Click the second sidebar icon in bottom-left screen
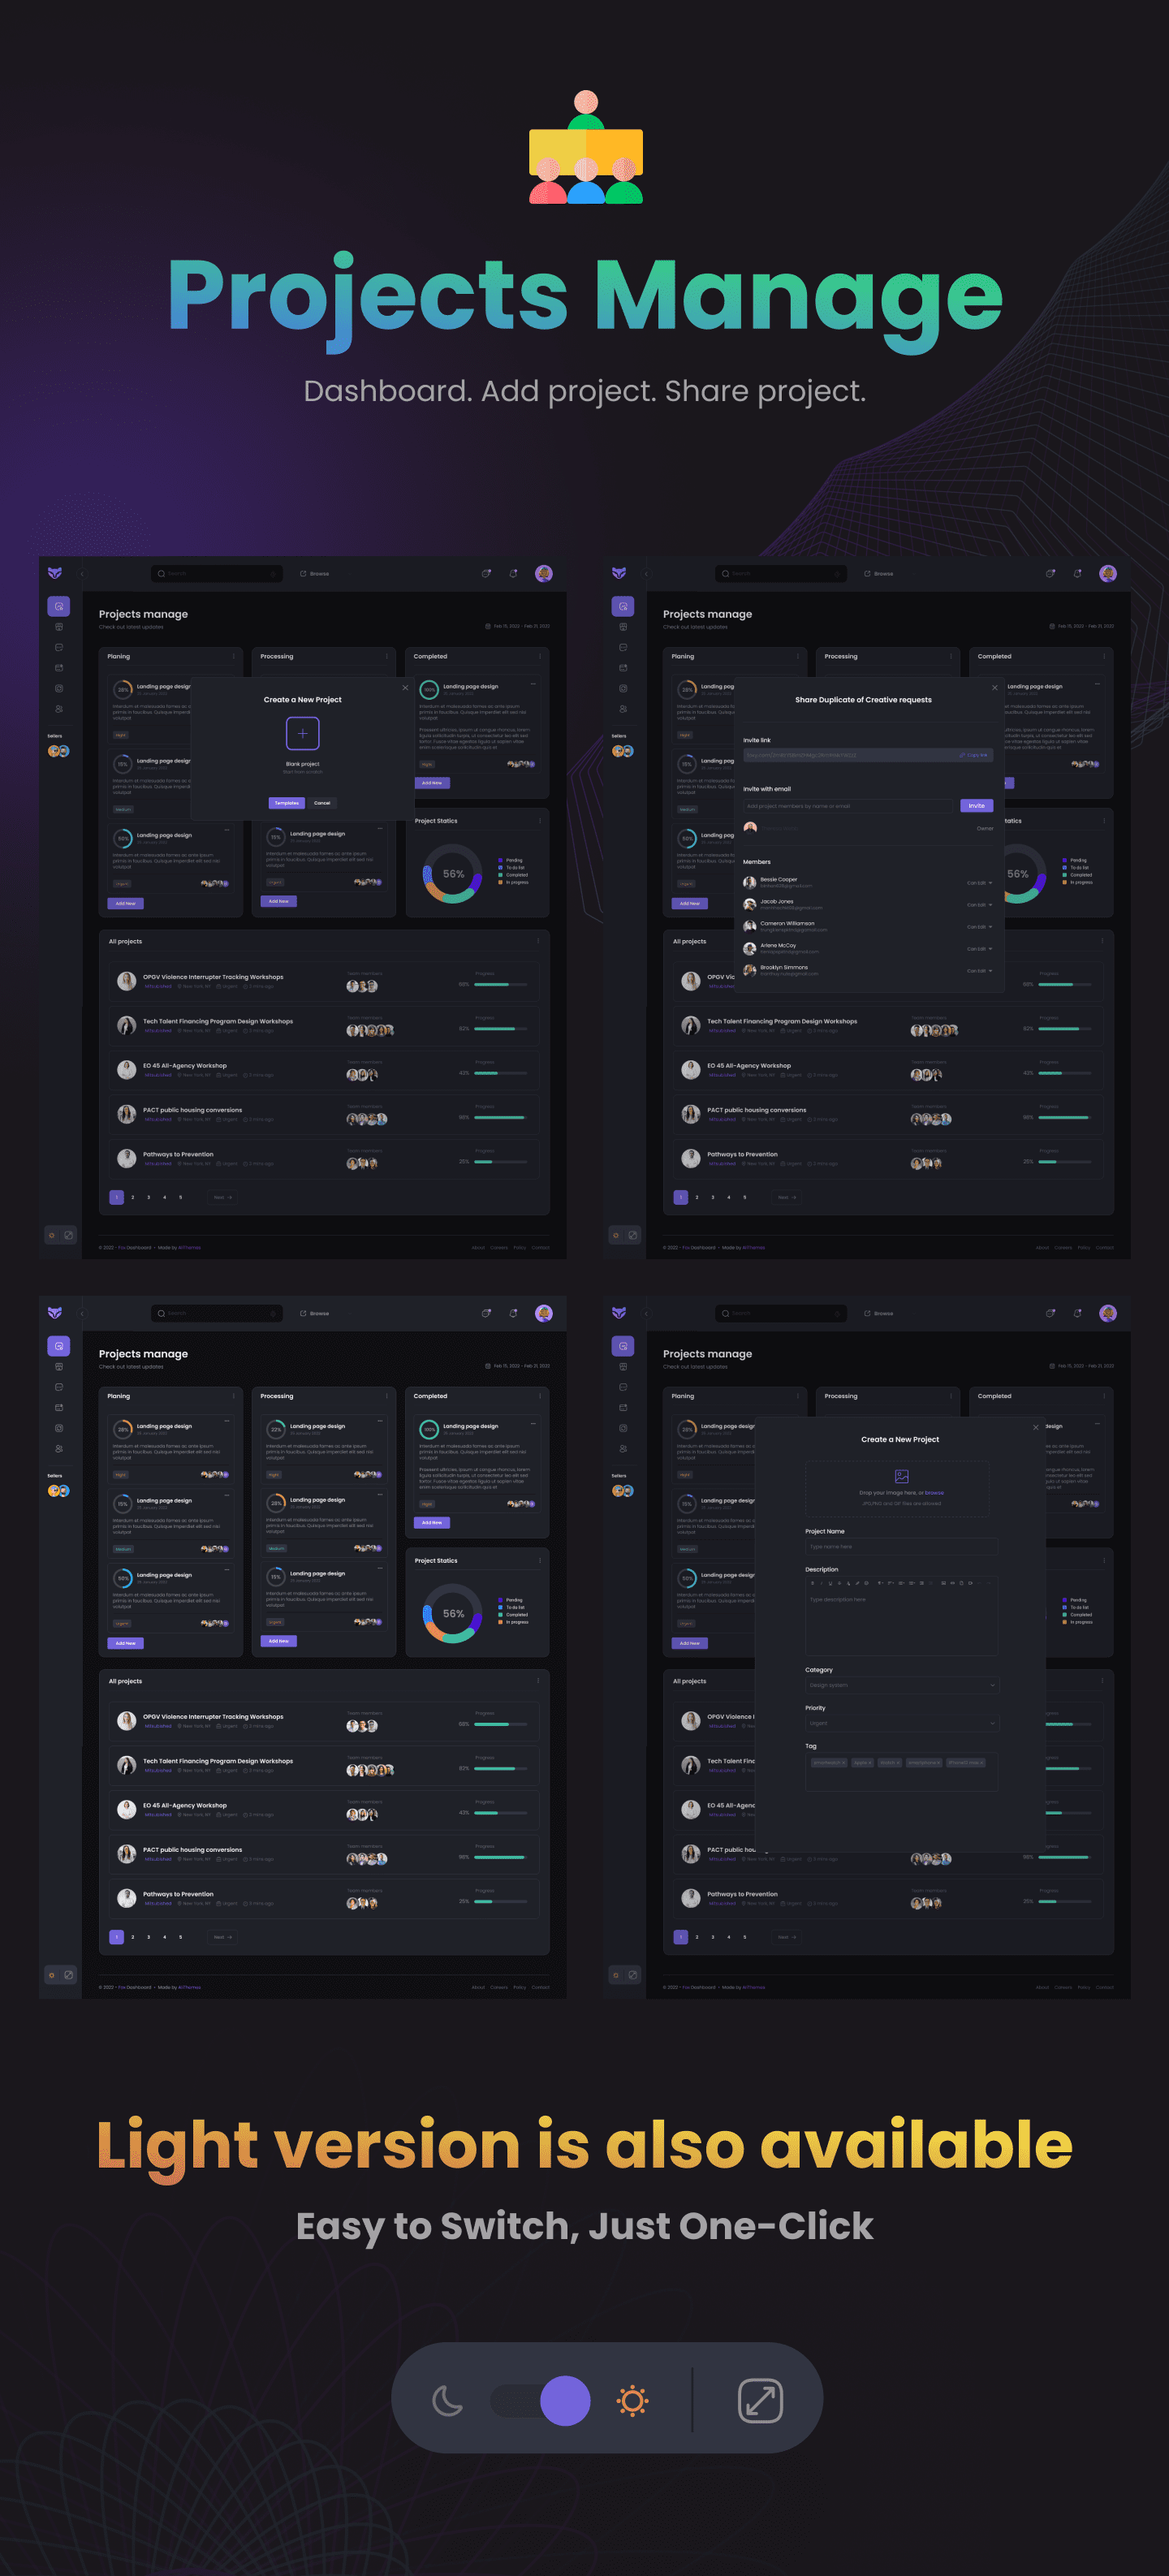Image resolution: width=1169 pixels, height=2576 pixels. point(59,1367)
